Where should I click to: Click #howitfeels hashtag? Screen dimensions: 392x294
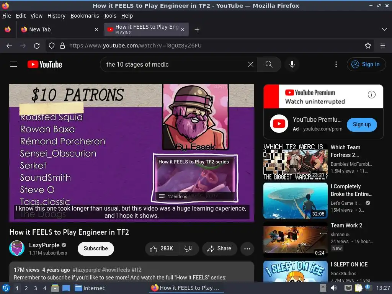pyautogui.click(x=116, y=270)
